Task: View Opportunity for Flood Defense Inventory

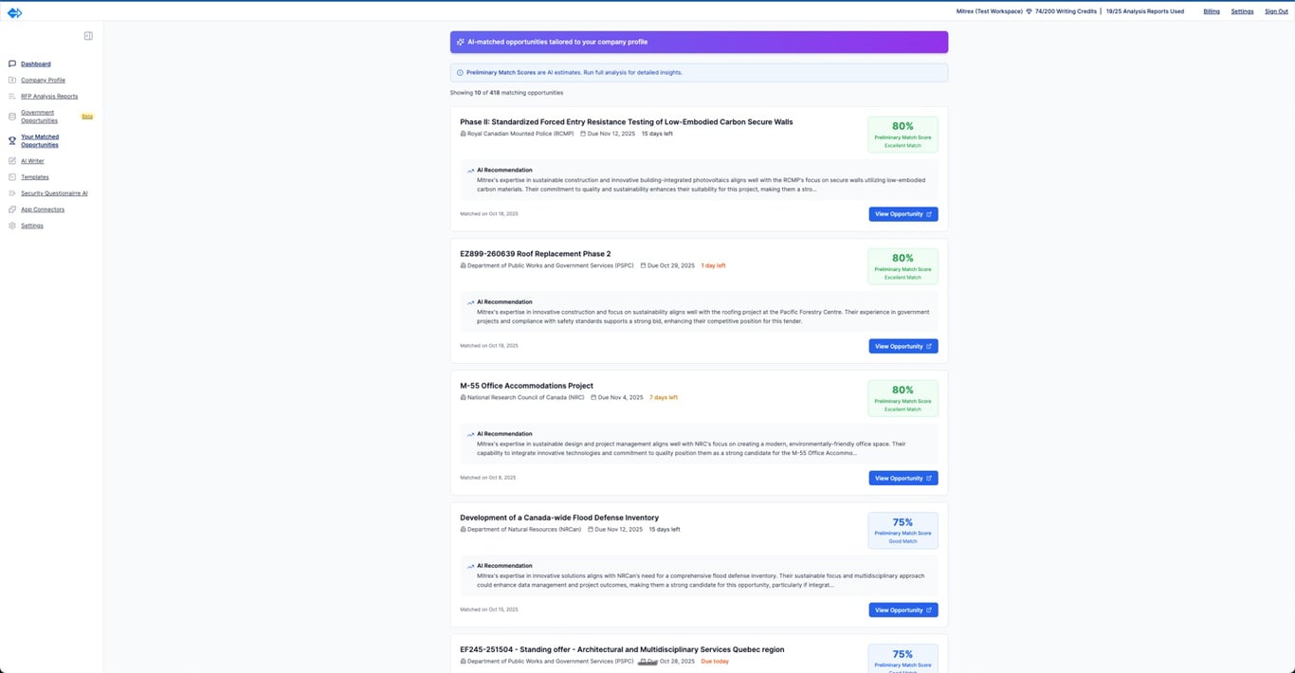Action: (903, 609)
